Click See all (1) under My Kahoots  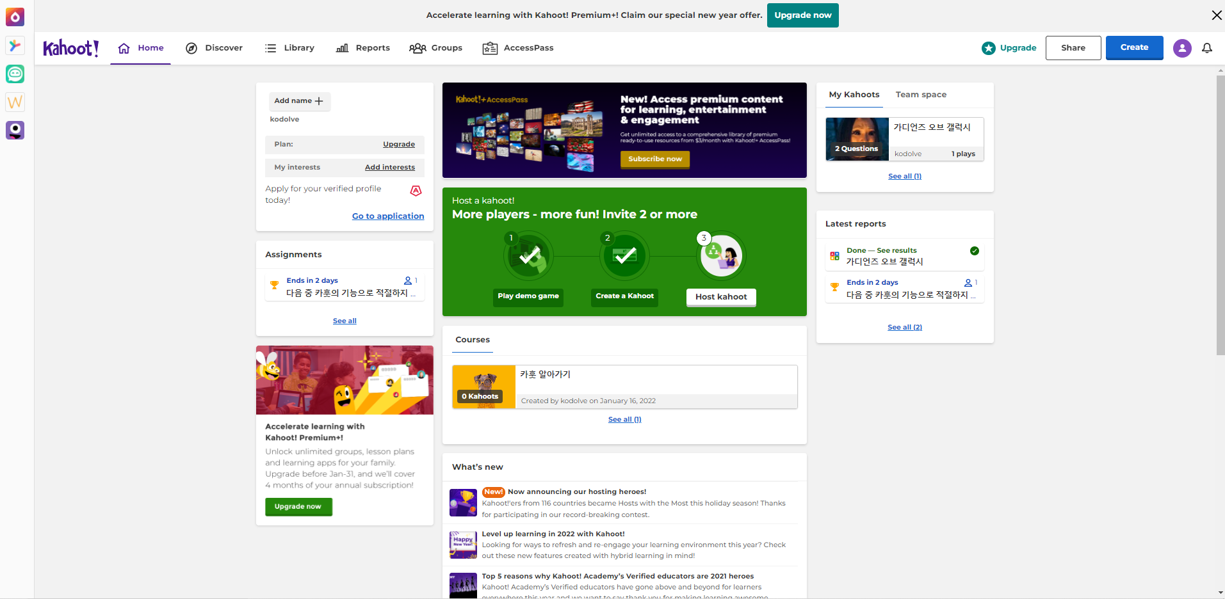coord(905,177)
